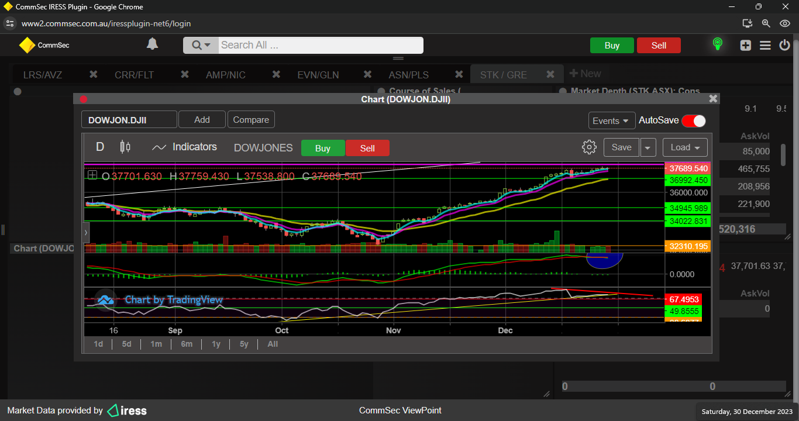Open the chart settings gear

[x=589, y=147]
